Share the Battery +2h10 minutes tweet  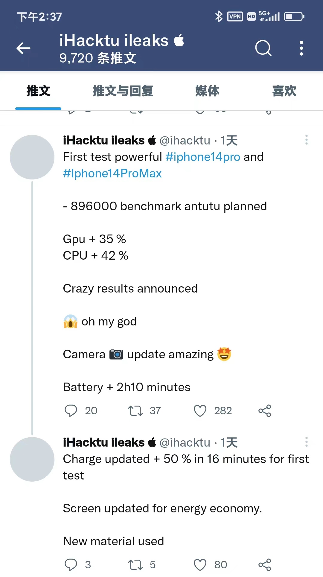click(x=265, y=411)
